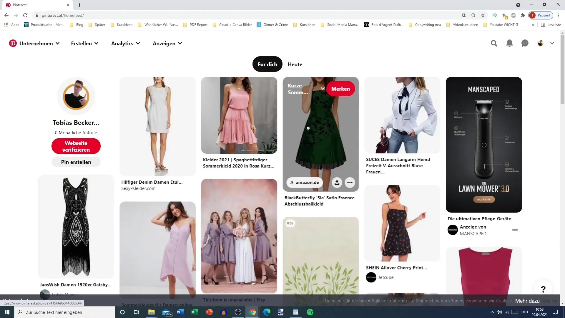
Task: Open three-dot options for MANSCAPED ad
Action: [515, 230]
